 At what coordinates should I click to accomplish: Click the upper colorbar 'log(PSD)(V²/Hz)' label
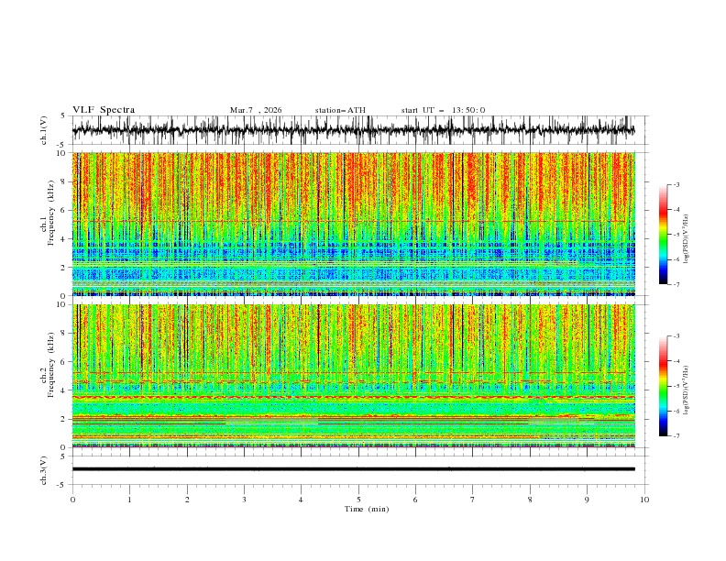[x=686, y=239]
